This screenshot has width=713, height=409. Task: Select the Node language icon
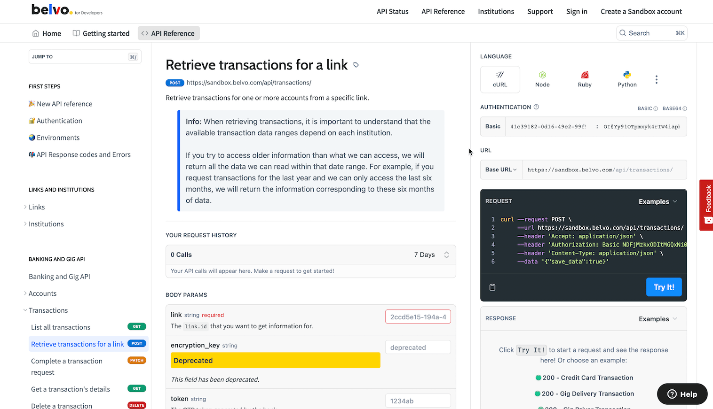[x=542, y=79]
